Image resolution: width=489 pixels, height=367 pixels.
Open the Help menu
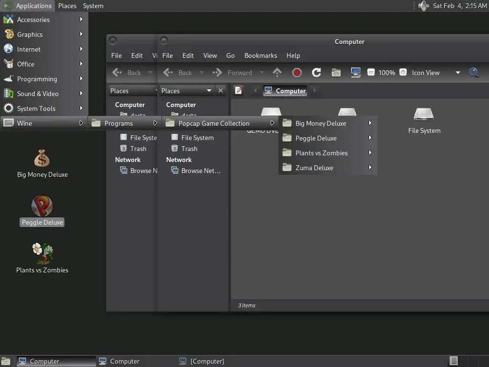[293, 55]
